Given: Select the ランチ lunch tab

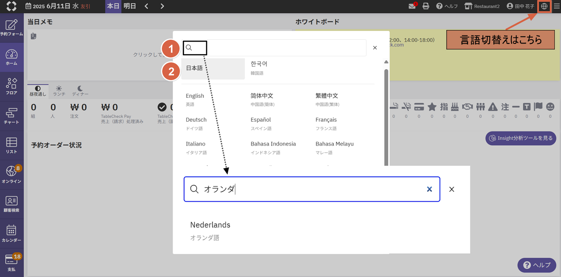Looking at the screenshot, I should (59, 91).
